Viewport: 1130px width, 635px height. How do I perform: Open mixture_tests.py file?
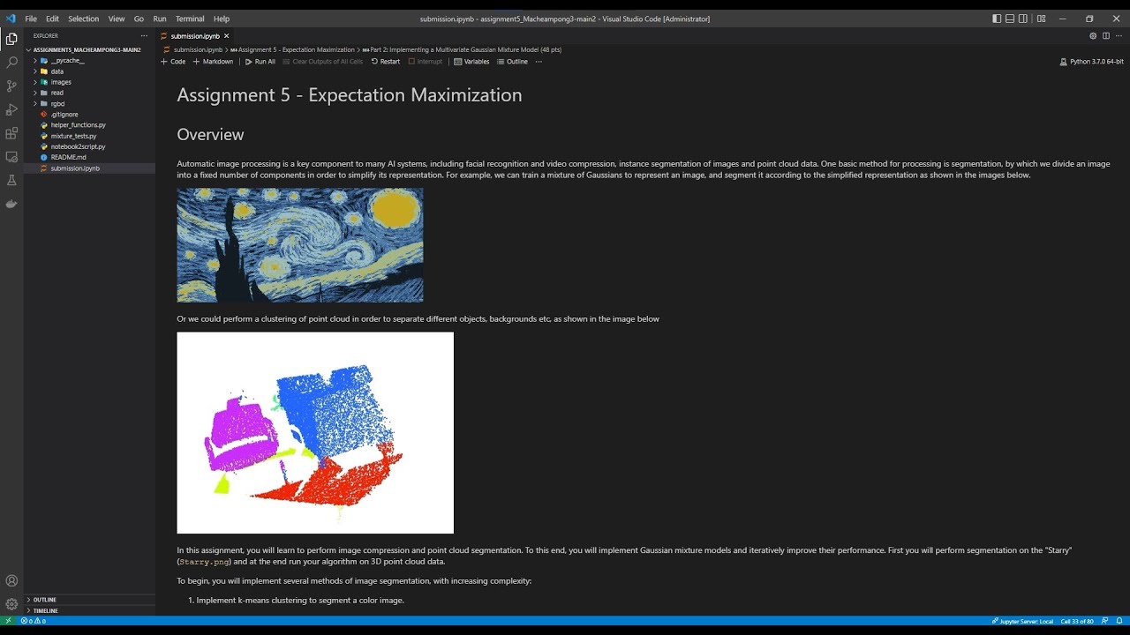point(73,136)
